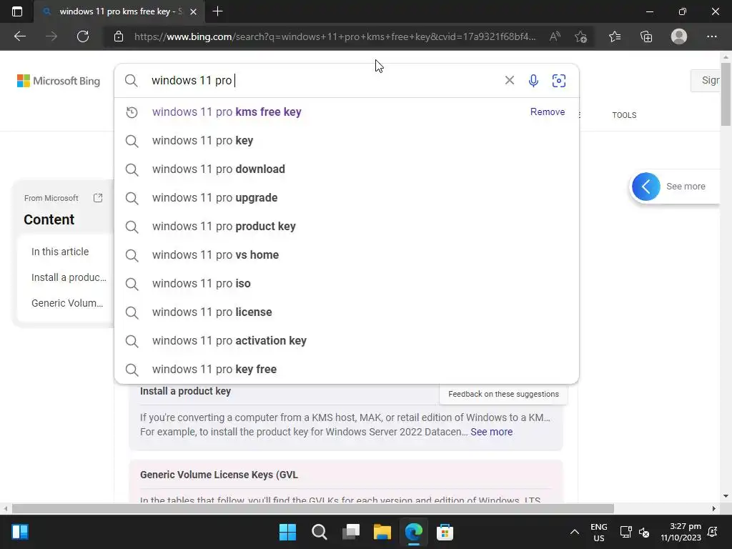Start voice search with microphone
Screen dimensions: 732x549
pyautogui.click(x=533, y=80)
